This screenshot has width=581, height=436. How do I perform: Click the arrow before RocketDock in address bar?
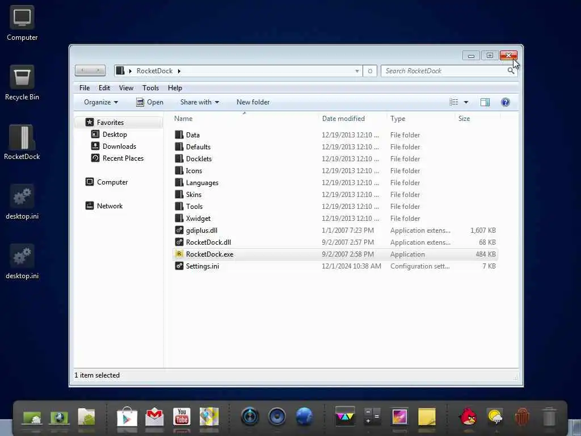coord(130,71)
